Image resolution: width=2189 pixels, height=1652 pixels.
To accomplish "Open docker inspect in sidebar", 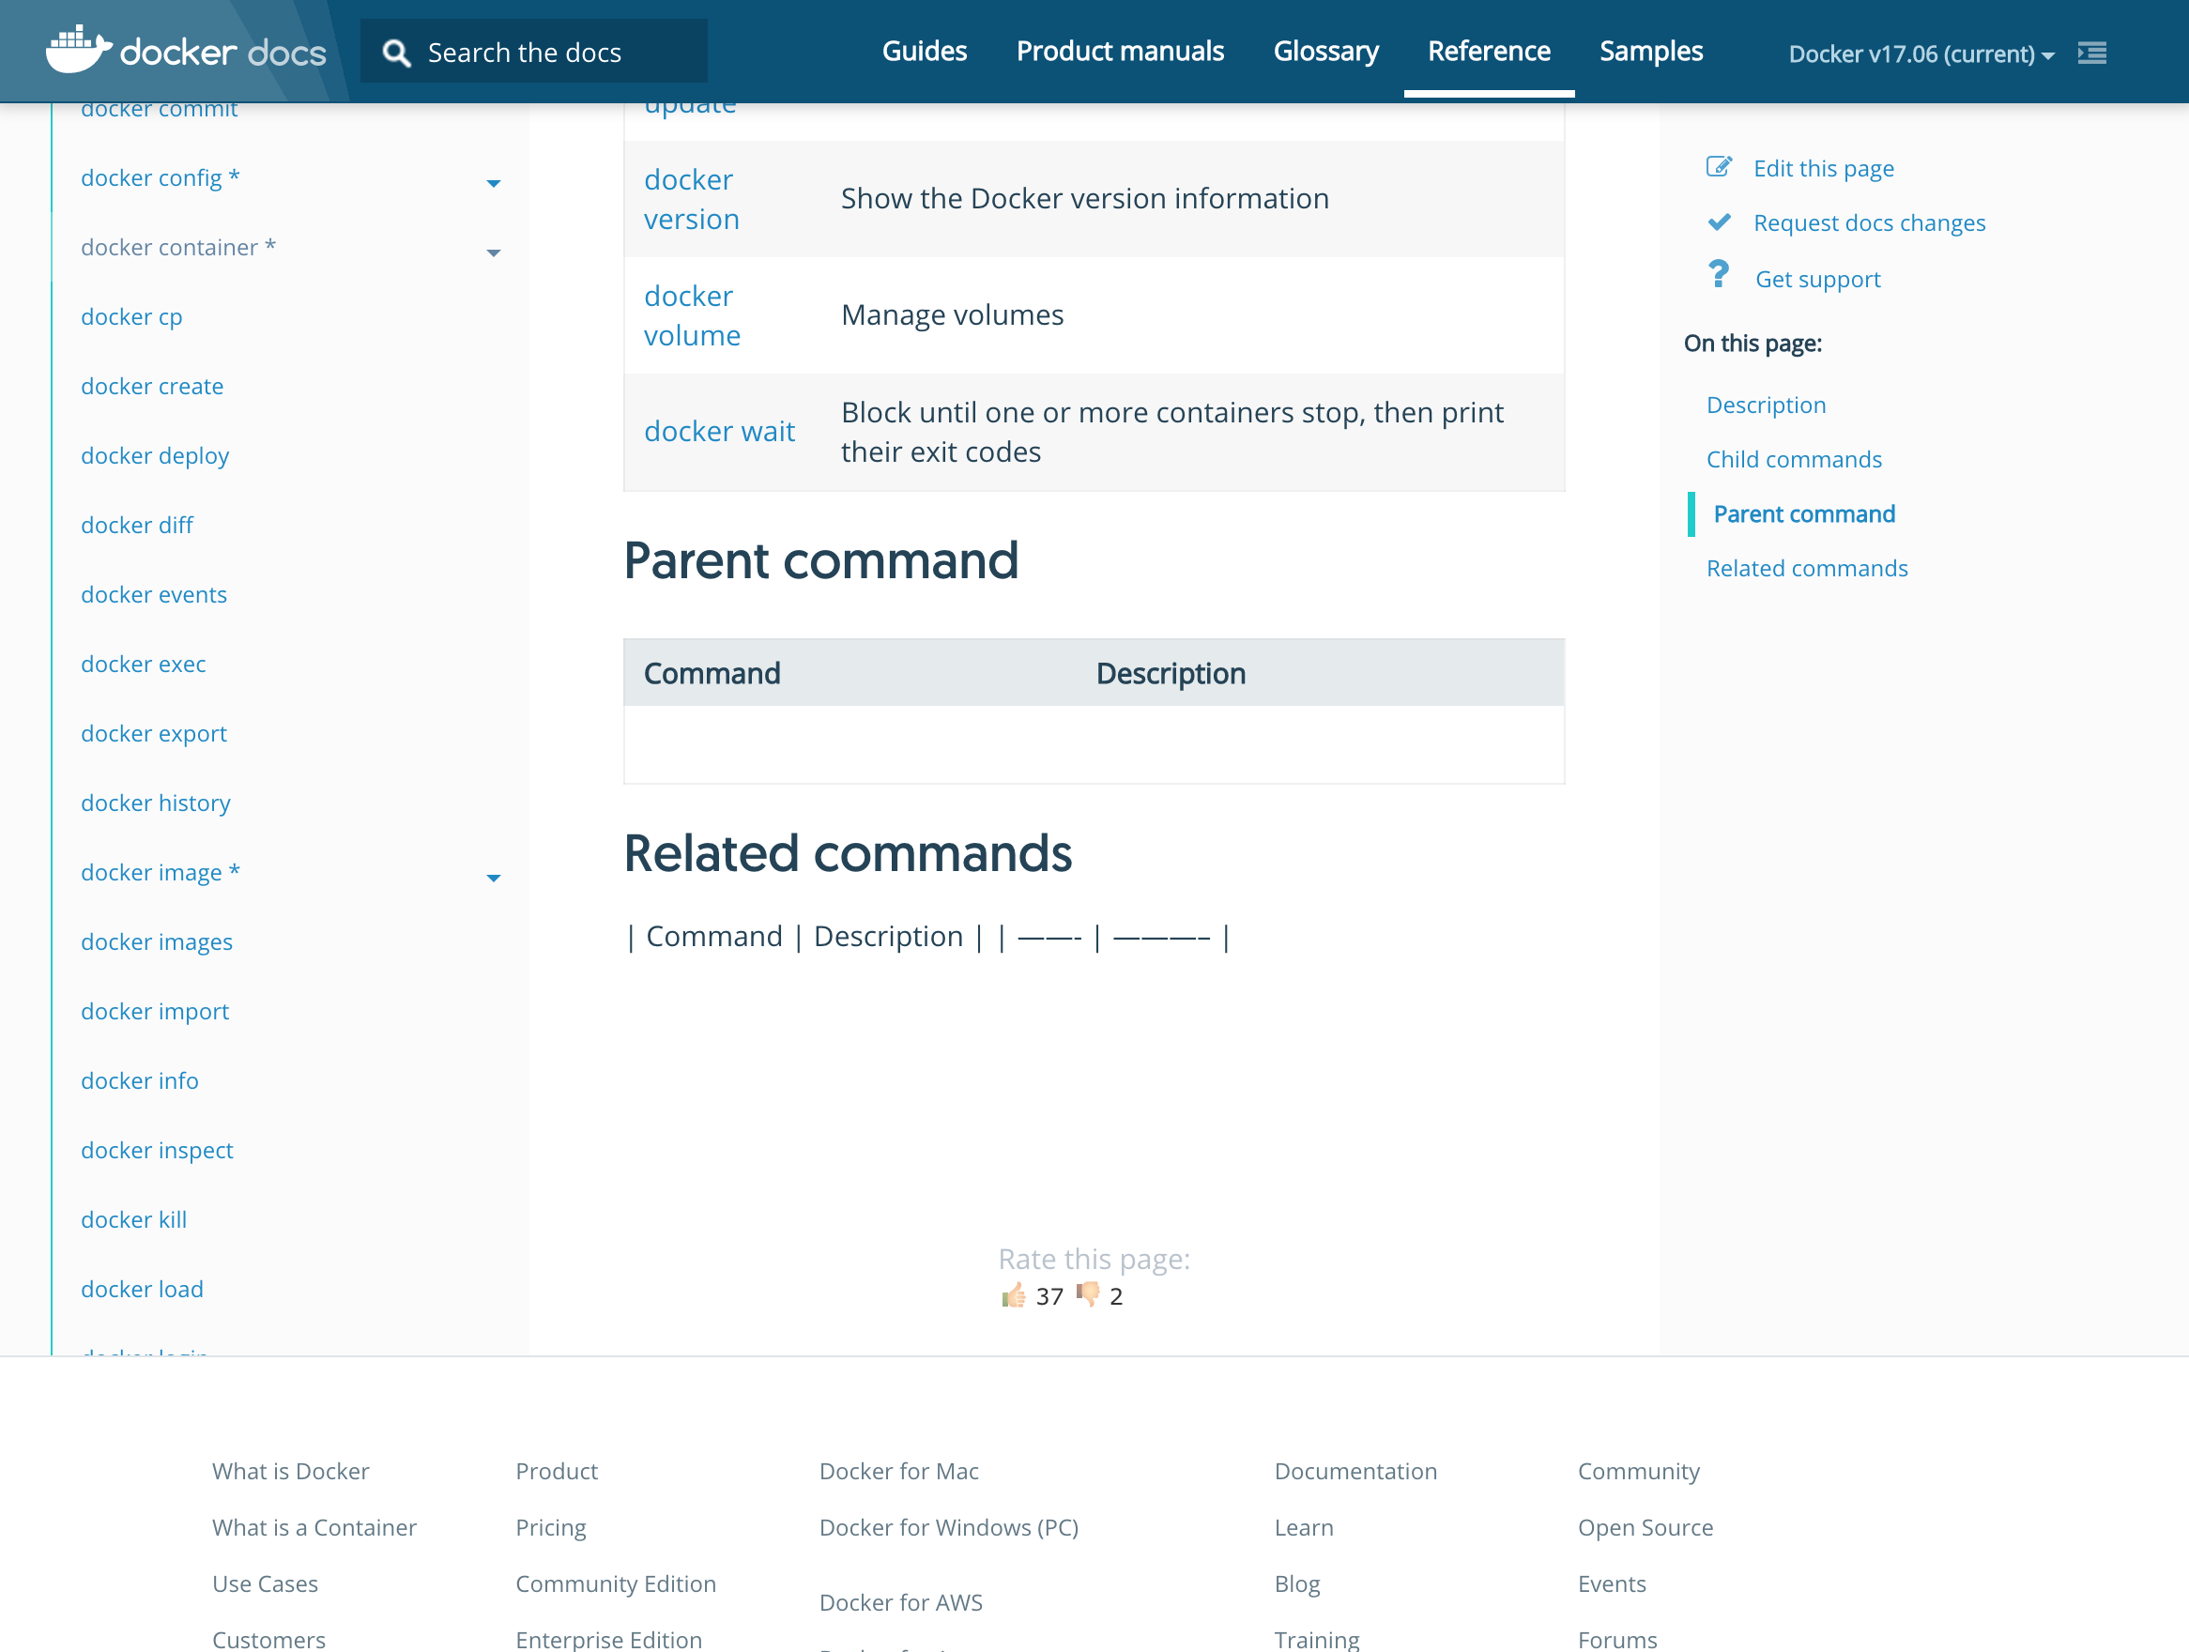I will [158, 1149].
